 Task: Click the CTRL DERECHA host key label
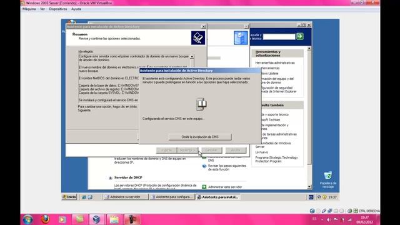pos(369,211)
